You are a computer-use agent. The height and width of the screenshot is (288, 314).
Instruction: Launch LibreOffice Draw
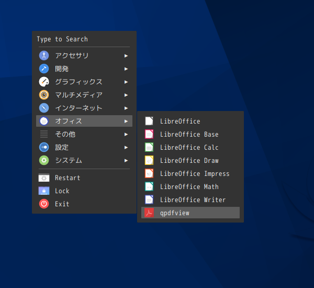coord(190,160)
